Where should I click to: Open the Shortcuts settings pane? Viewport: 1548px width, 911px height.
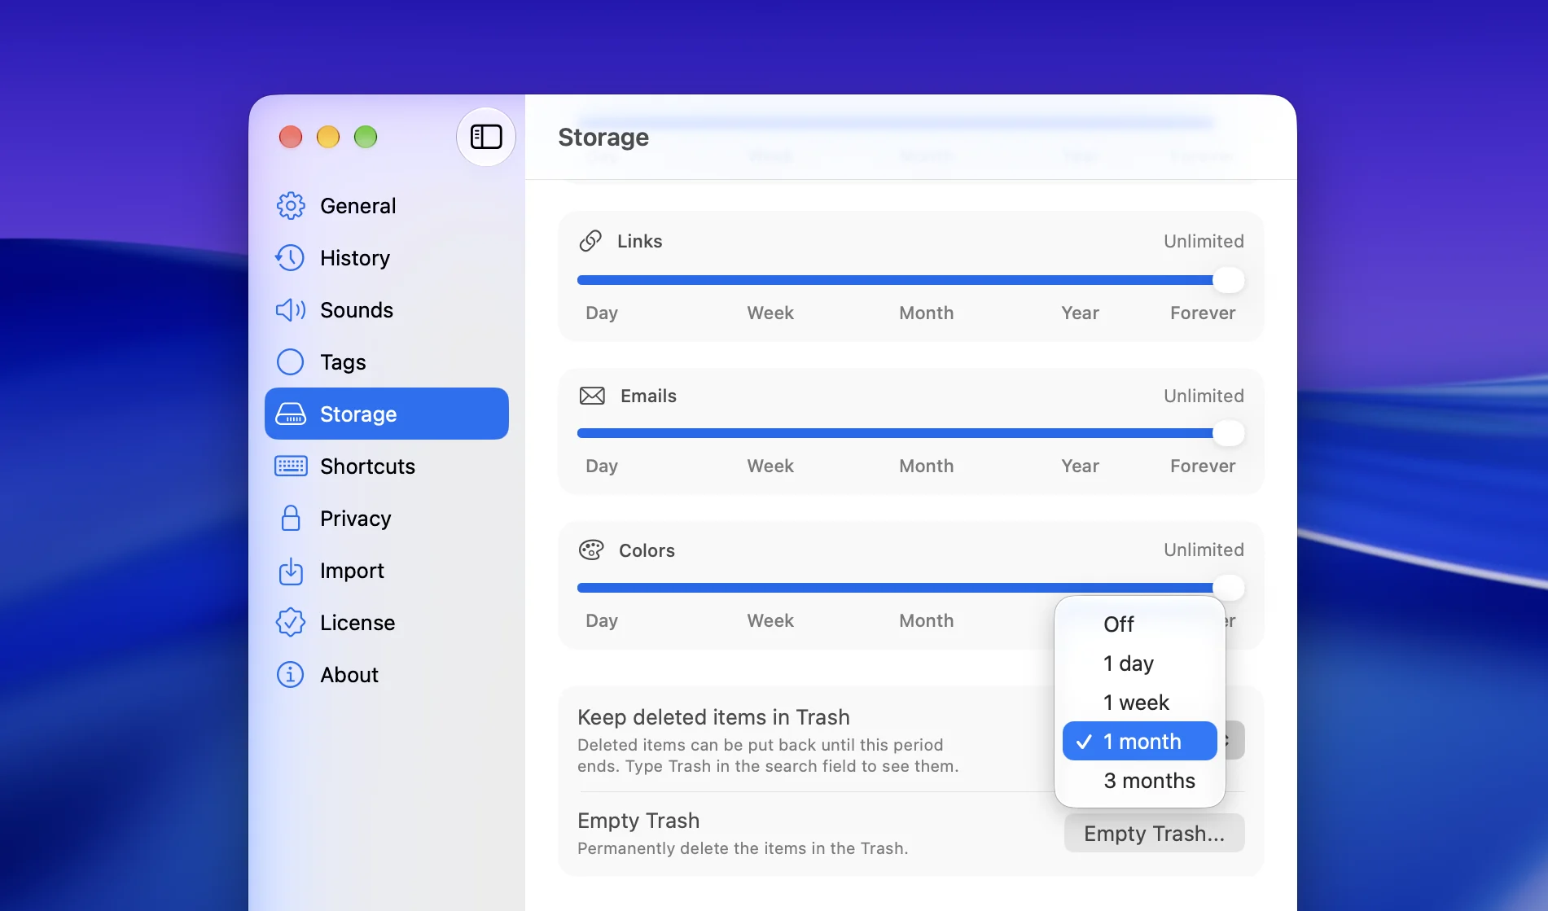coord(387,466)
